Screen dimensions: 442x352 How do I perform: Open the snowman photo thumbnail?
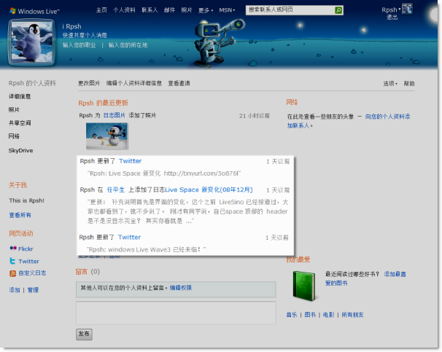(106, 136)
